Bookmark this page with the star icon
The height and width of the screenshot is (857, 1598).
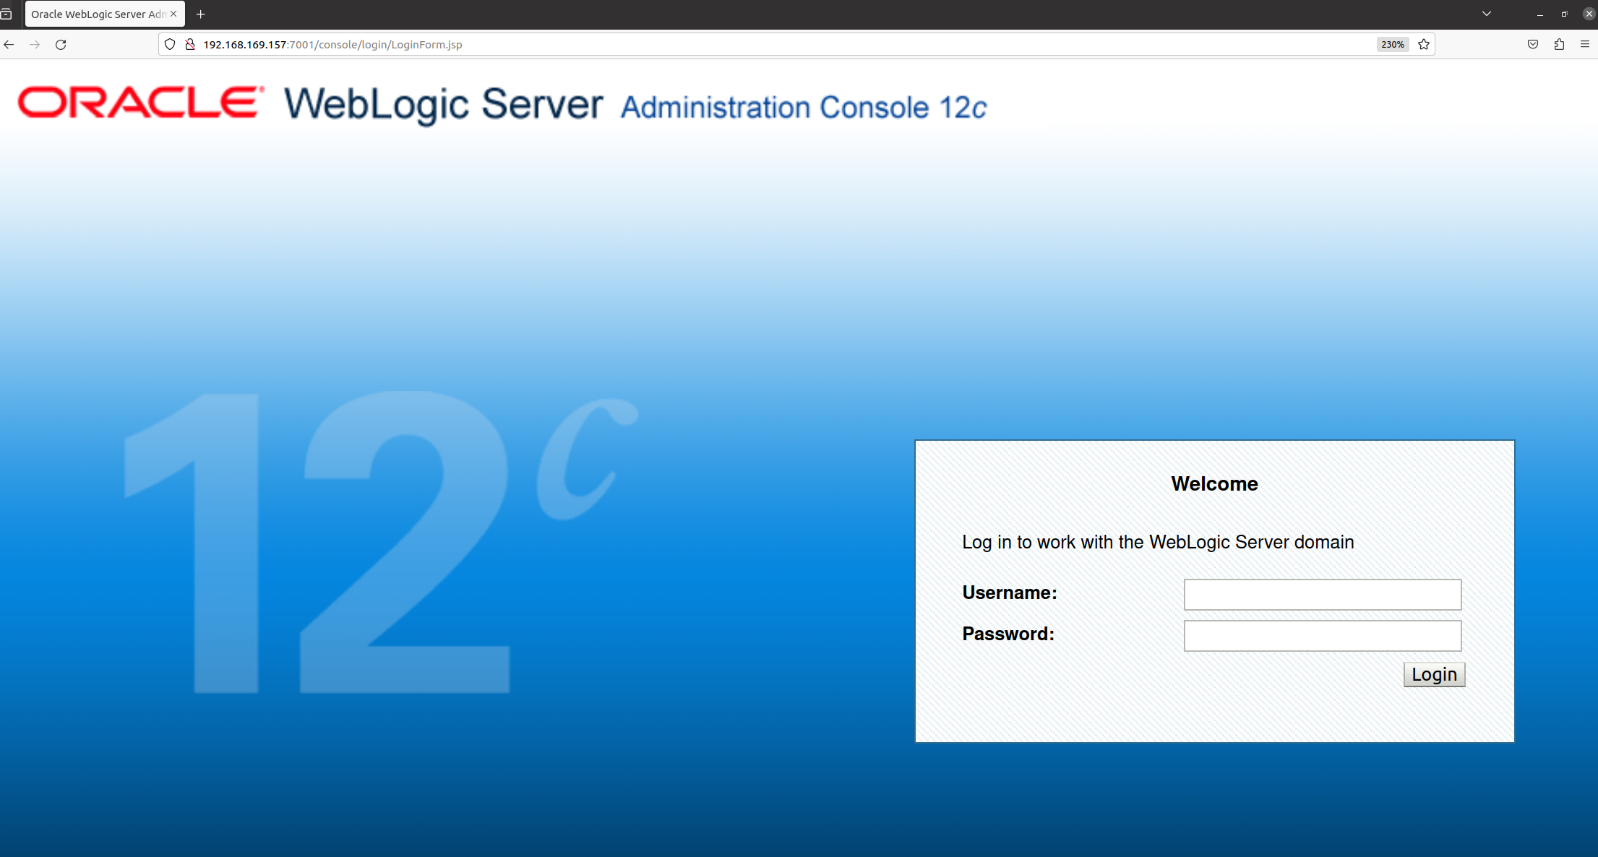pos(1424,44)
